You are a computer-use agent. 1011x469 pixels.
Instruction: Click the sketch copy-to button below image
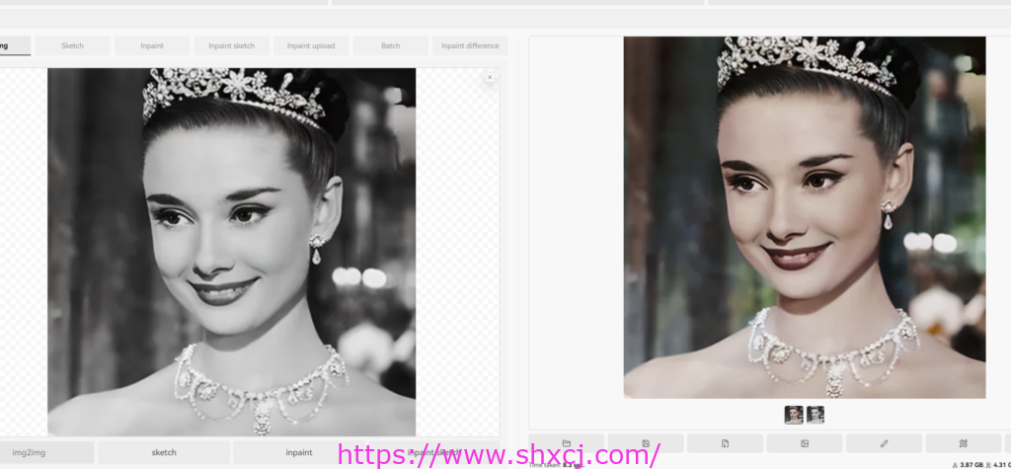[164, 452]
